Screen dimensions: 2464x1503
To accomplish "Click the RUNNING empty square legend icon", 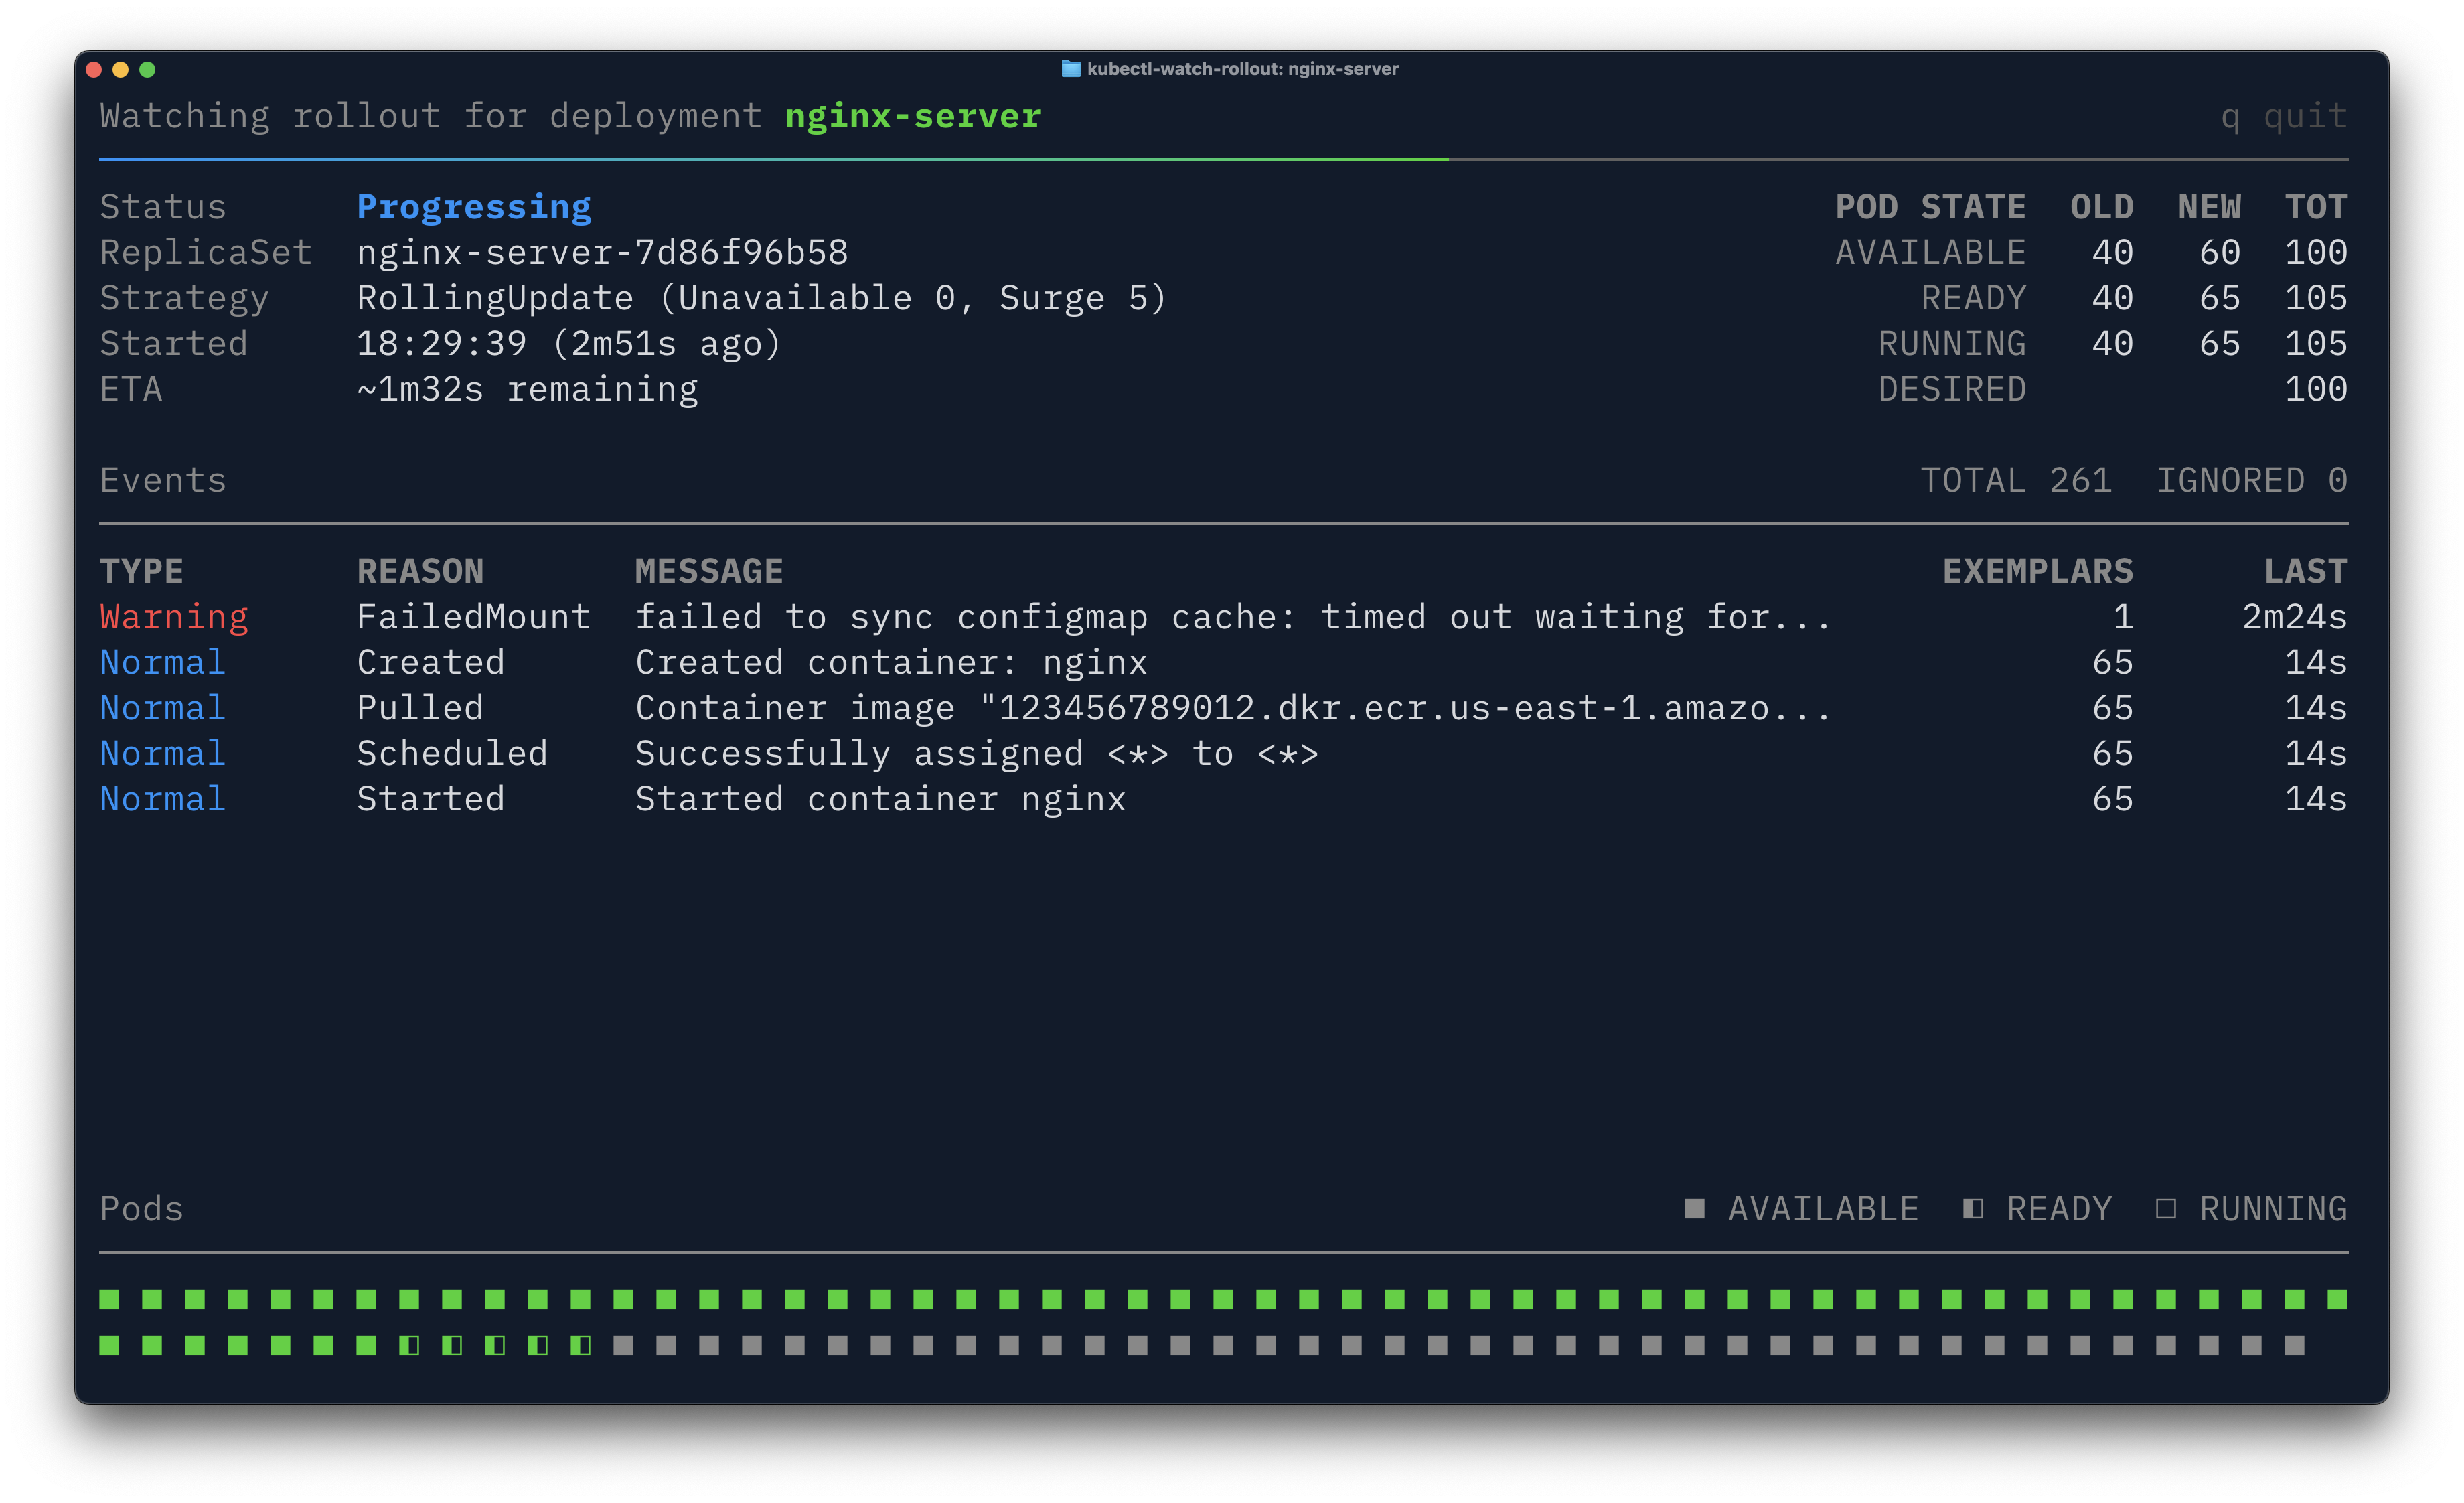I will tap(2165, 1208).
